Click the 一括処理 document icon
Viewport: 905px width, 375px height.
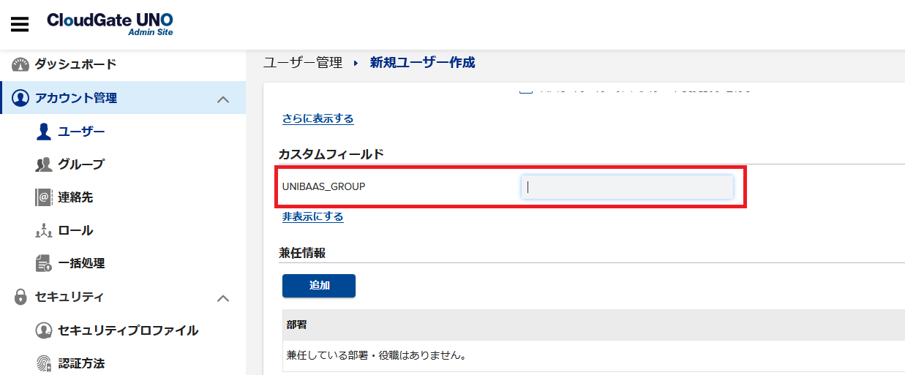tap(44, 263)
